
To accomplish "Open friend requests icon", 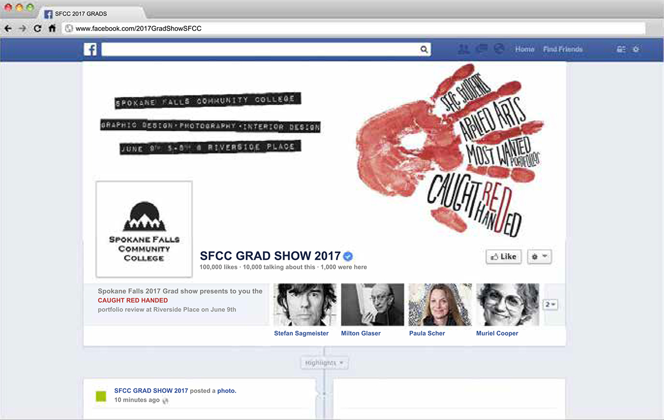I will pyautogui.click(x=464, y=49).
